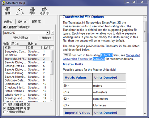Click the 列出主题 (List Topics) button

point(20,38)
